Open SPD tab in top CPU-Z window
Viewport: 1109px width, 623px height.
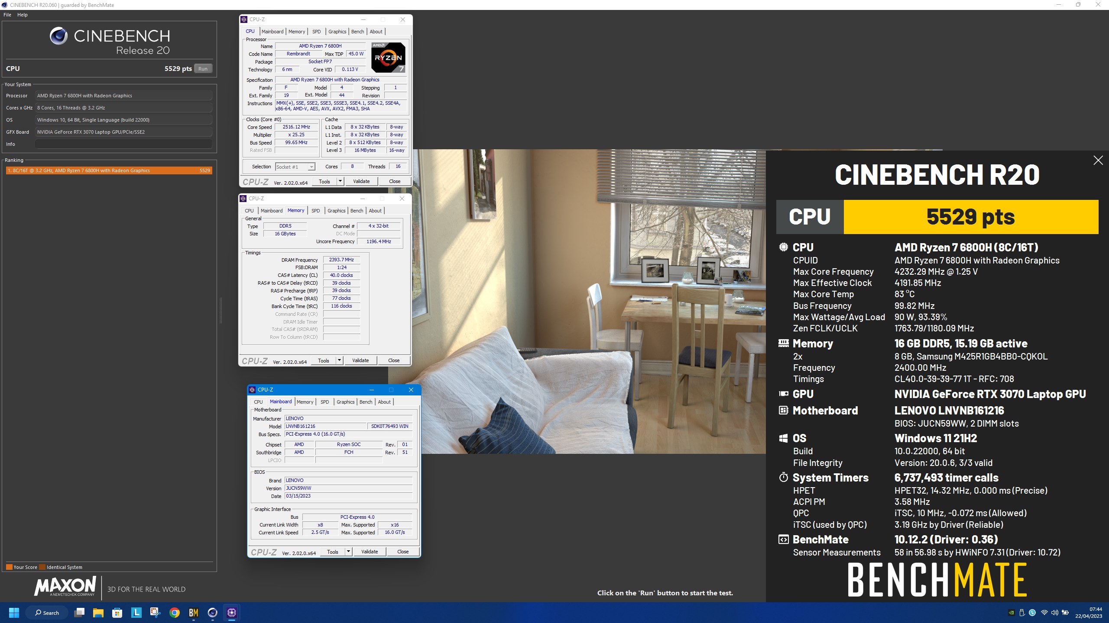(x=317, y=32)
